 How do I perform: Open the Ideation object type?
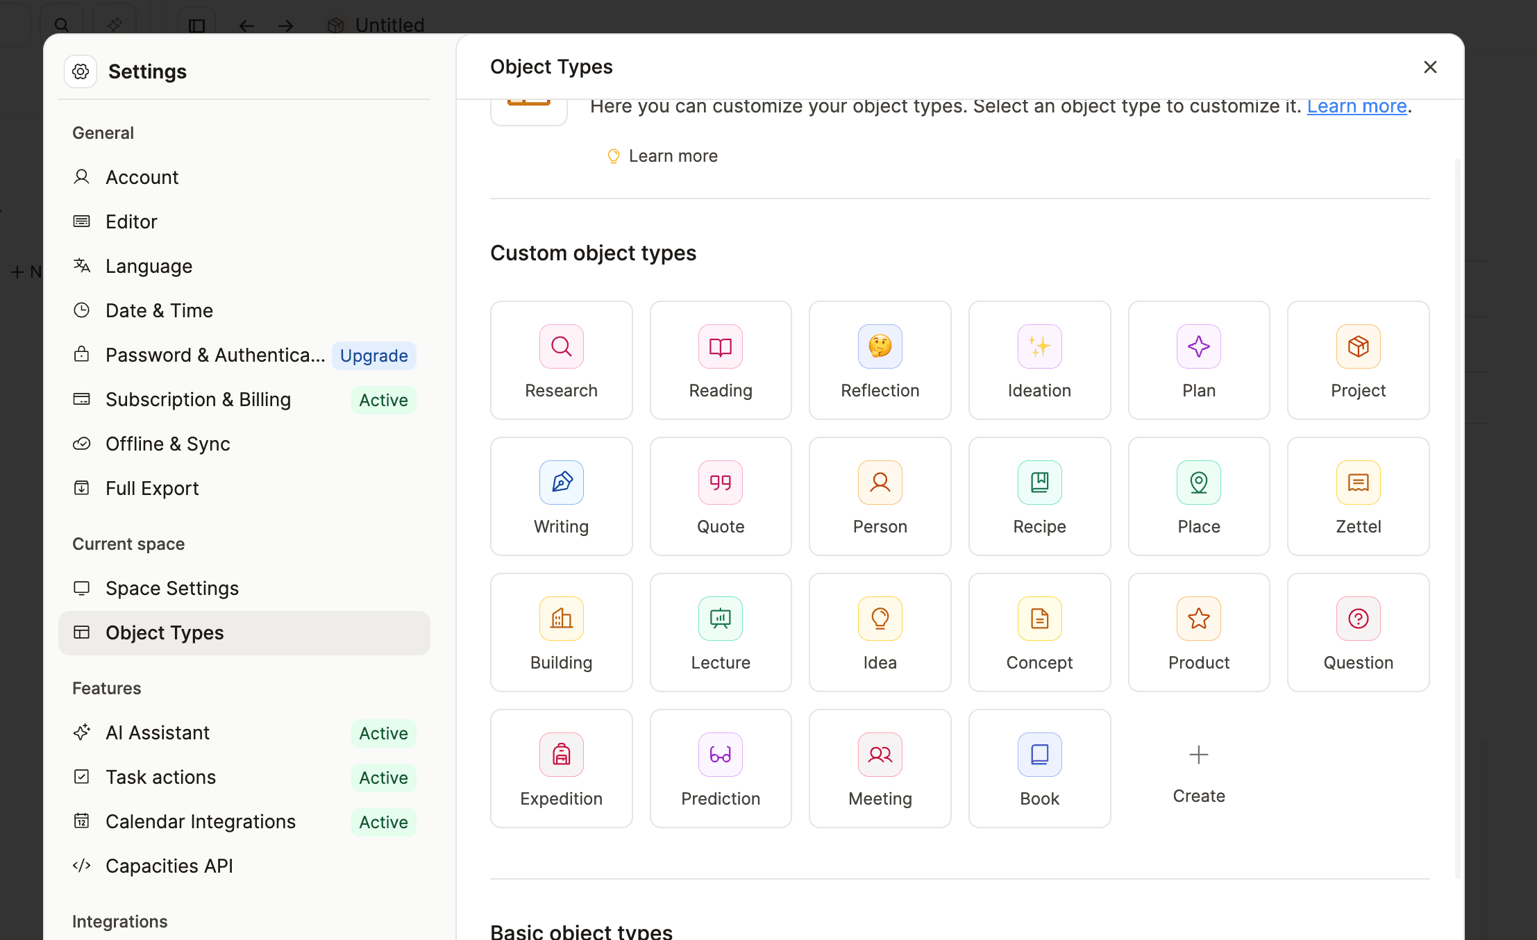pyautogui.click(x=1039, y=360)
